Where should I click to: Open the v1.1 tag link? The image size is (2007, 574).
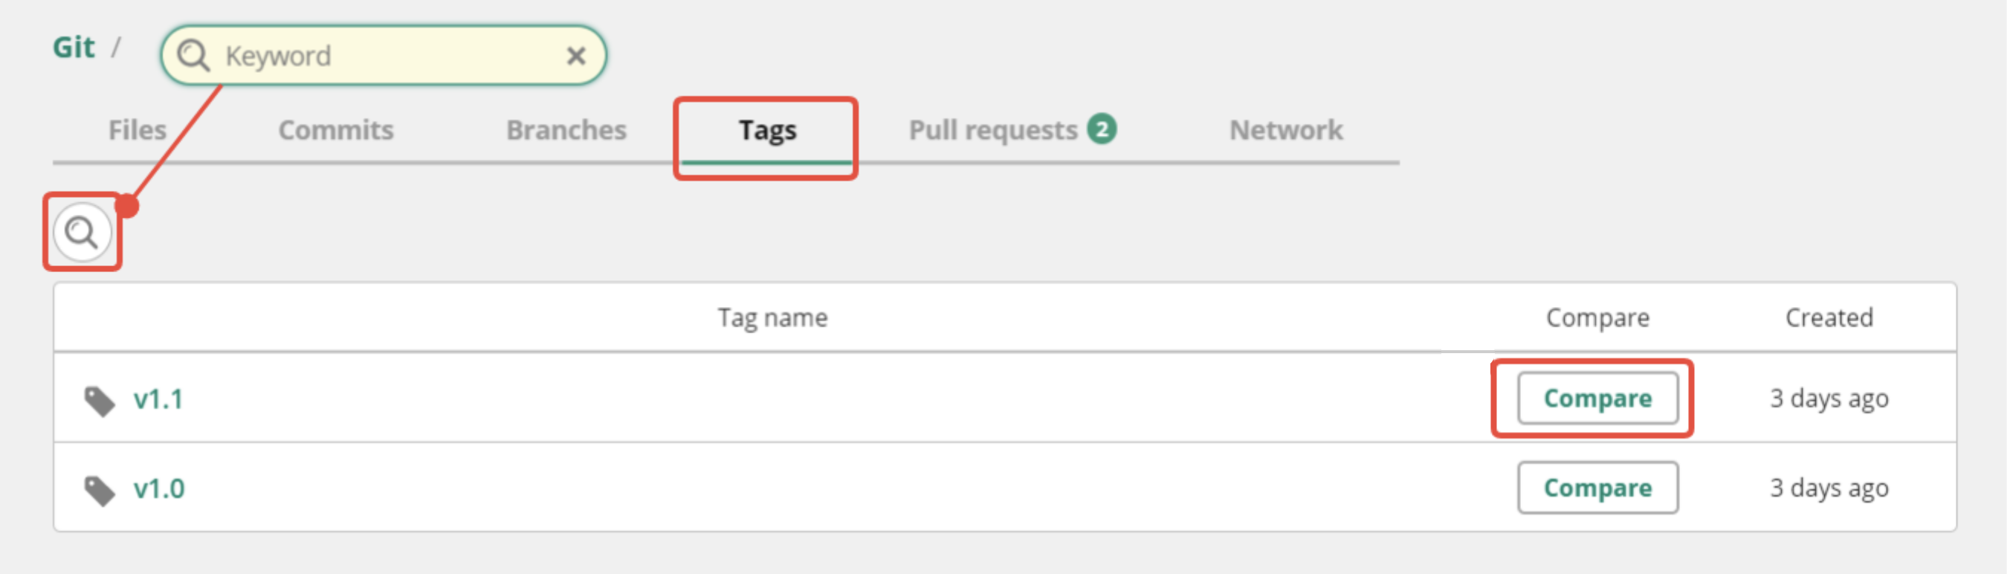(x=158, y=399)
